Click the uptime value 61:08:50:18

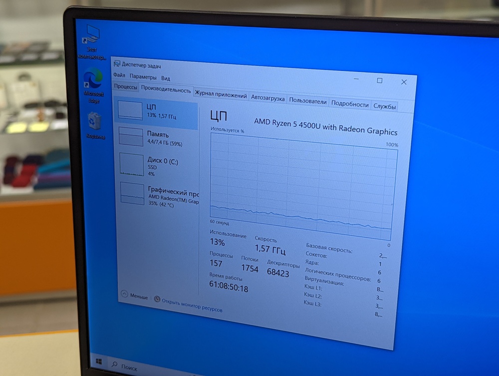click(229, 286)
